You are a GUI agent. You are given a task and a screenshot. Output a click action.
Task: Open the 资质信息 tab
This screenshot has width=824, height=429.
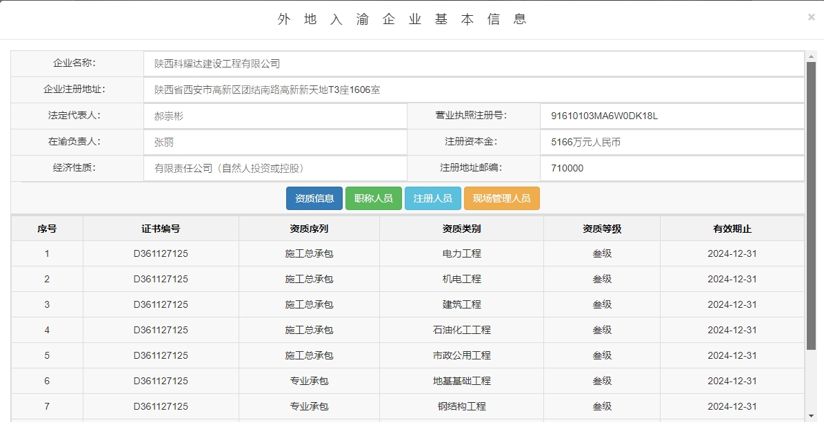coord(314,198)
